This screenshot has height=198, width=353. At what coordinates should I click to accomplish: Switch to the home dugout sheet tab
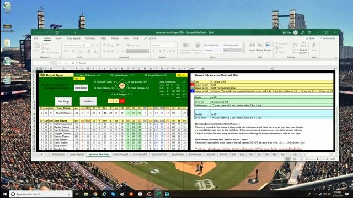coord(121,155)
